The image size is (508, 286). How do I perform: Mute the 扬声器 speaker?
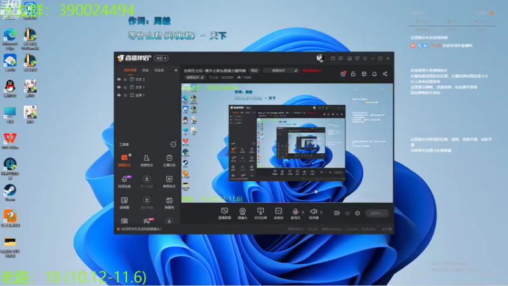coord(314,214)
